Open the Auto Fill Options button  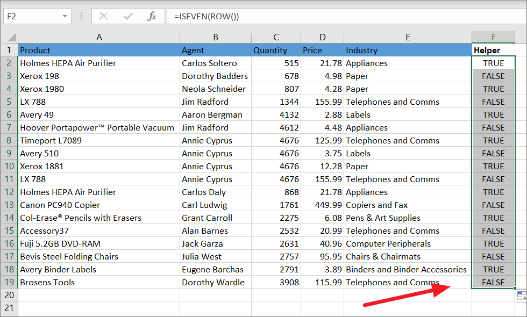(x=521, y=296)
